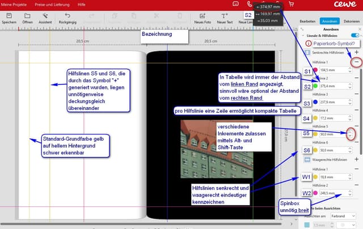Switch to the Bearbeiten tab
Viewport: 363px width, 229px height.
[x=307, y=21]
